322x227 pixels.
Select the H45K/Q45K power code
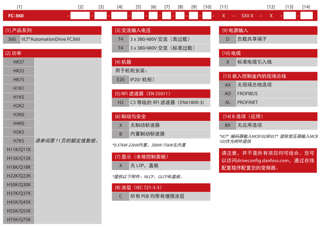tap(18, 202)
